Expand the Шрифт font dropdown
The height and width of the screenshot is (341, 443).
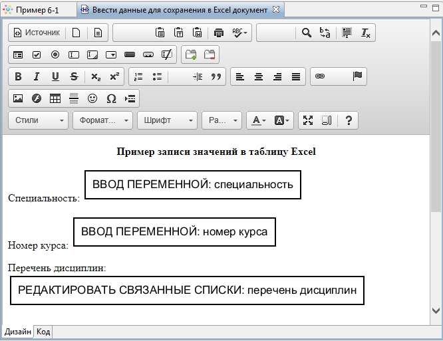[x=167, y=120]
